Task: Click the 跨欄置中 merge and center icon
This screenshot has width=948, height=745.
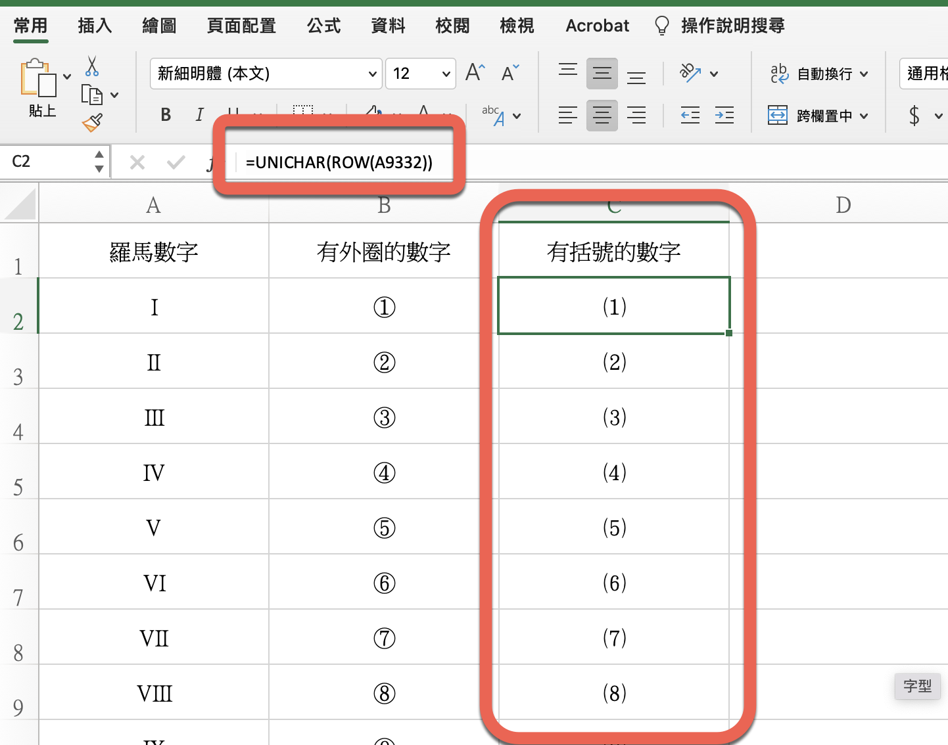Action: [778, 116]
